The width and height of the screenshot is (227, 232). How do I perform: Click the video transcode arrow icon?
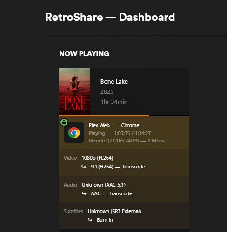(84, 167)
